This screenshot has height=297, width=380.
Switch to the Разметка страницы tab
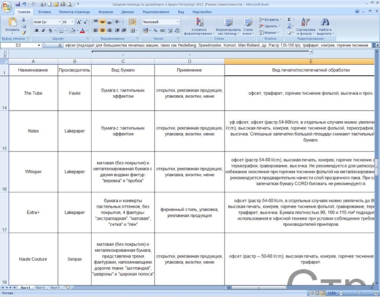pyautogui.click(x=74, y=11)
